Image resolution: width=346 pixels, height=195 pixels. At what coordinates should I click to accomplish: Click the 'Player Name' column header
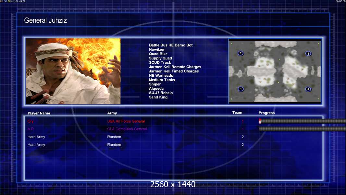tap(39, 113)
